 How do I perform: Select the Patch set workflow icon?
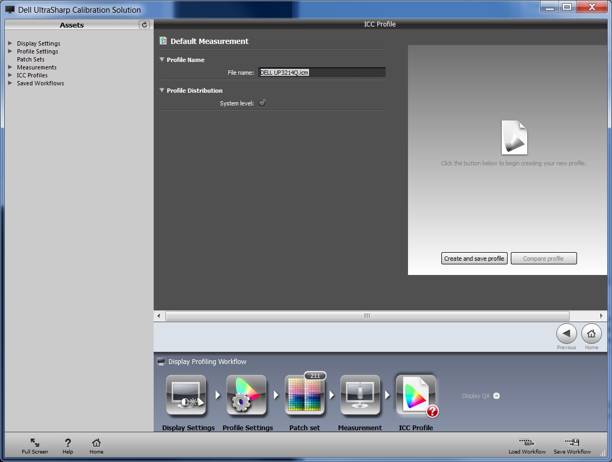(x=305, y=395)
